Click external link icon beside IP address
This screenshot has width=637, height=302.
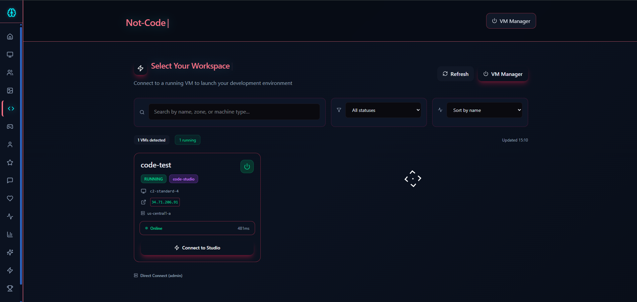point(144,202)
